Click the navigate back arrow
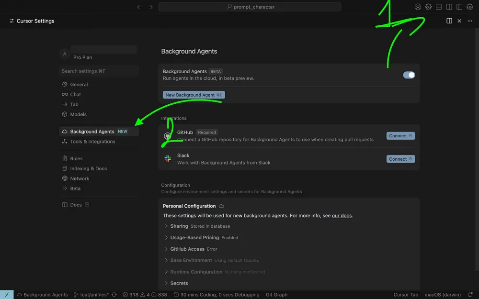This screenshot has width=479, height=299. (x=139, y=7)
